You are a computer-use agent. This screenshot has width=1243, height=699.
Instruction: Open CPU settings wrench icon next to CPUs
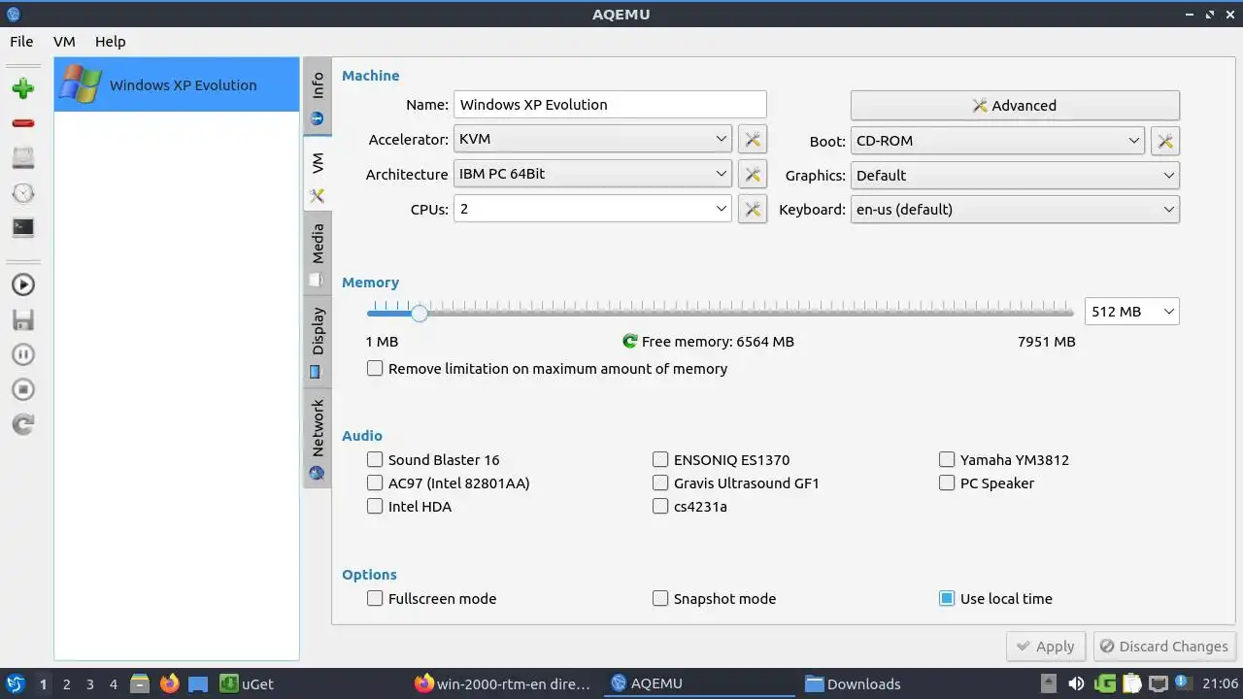pyautogui.click(x=752, y=209)
